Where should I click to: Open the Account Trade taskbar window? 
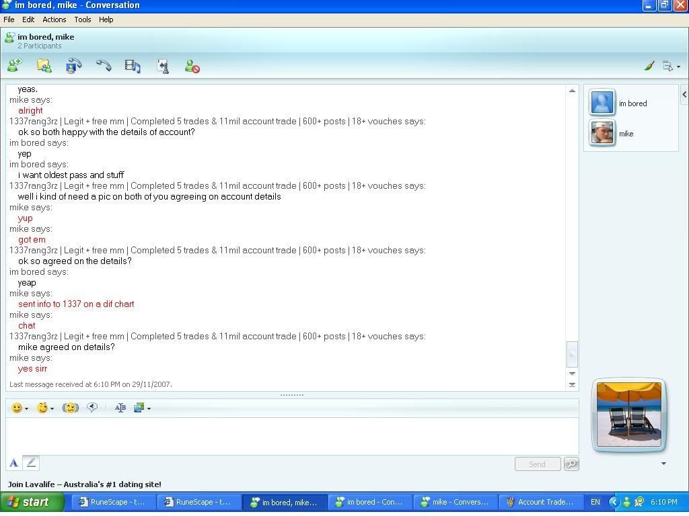click(x=542, y=503)
